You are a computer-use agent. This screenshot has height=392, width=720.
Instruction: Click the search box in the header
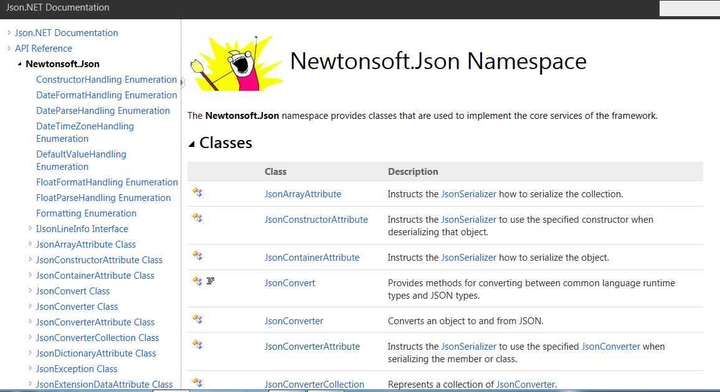point(689,8)
